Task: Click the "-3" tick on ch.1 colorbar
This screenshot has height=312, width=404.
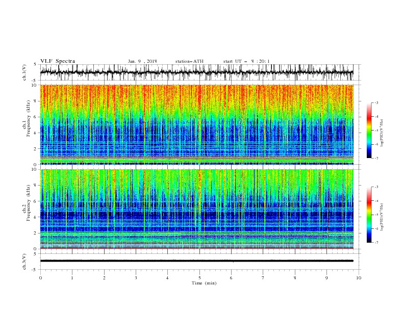Action: pyautogui.click(x=376, y=102)
